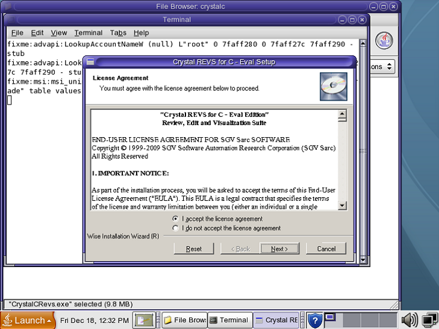Open the blue shield help icon
The width and height of the screenshot is (439, 329).
(315, 321)
